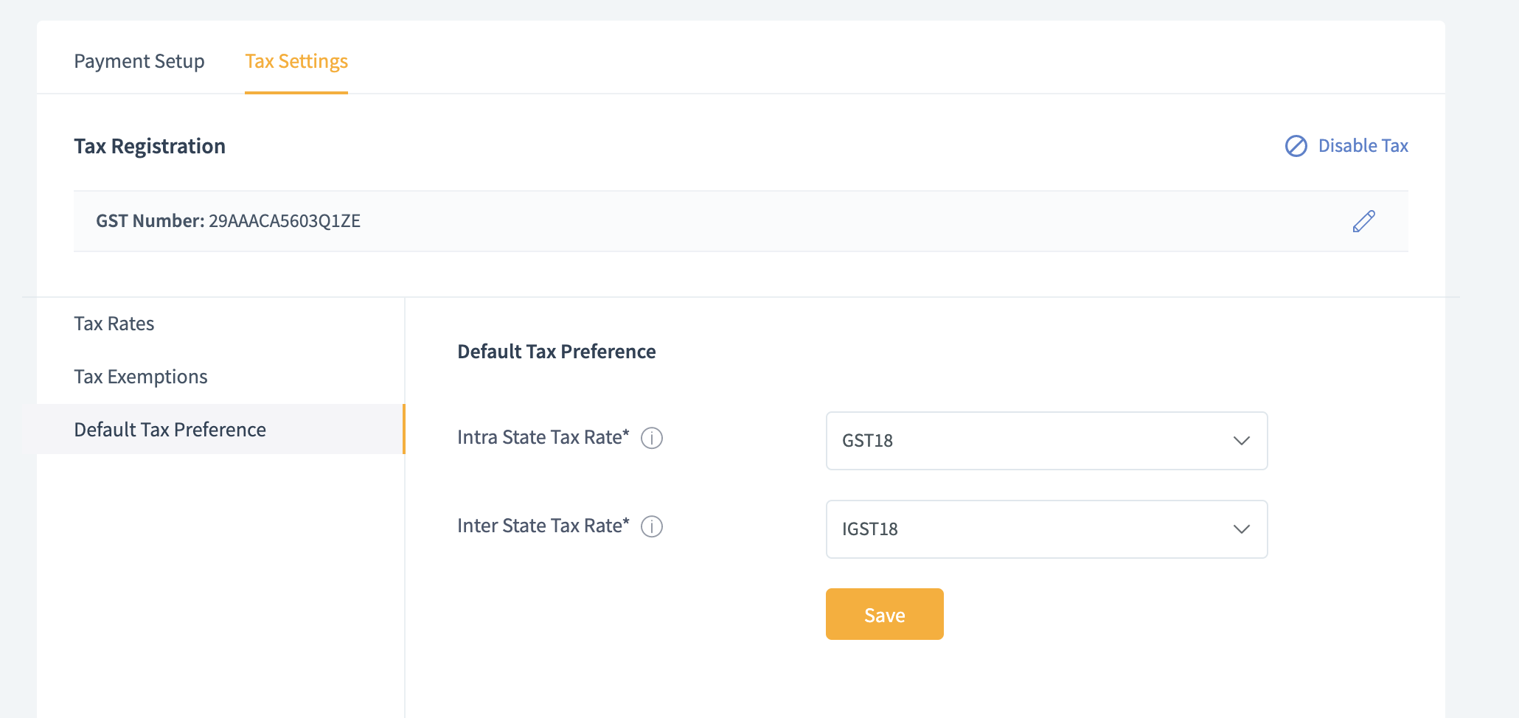
Task: Click the info icon beside Intra State Tax Rate
Action: [x=652, y=438]
